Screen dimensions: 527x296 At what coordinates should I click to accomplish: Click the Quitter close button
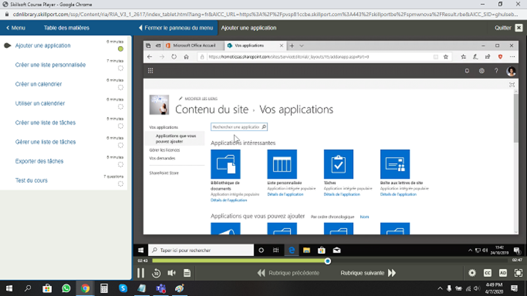[519, 28]
